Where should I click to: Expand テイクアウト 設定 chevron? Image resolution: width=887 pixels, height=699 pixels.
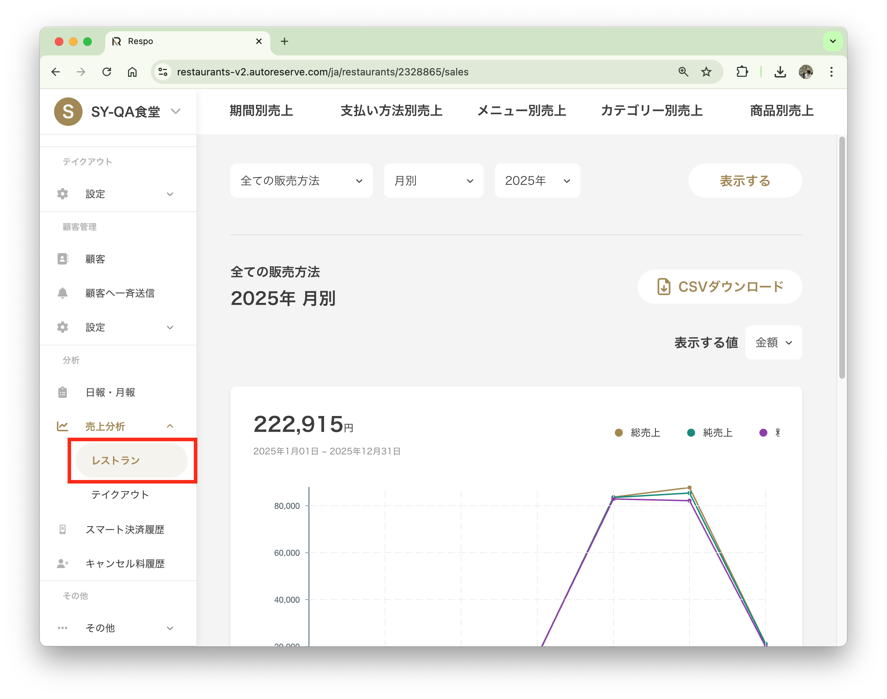[170, 194]
